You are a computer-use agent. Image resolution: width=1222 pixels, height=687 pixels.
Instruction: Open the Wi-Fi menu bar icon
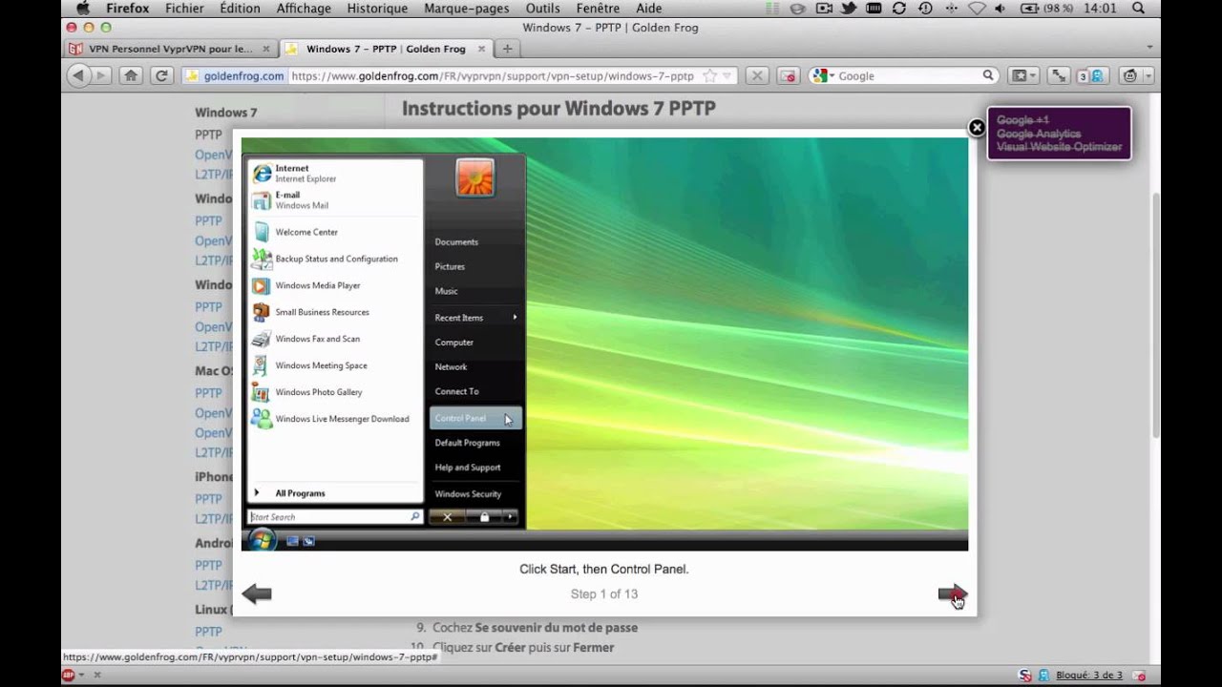pos(976,9)
